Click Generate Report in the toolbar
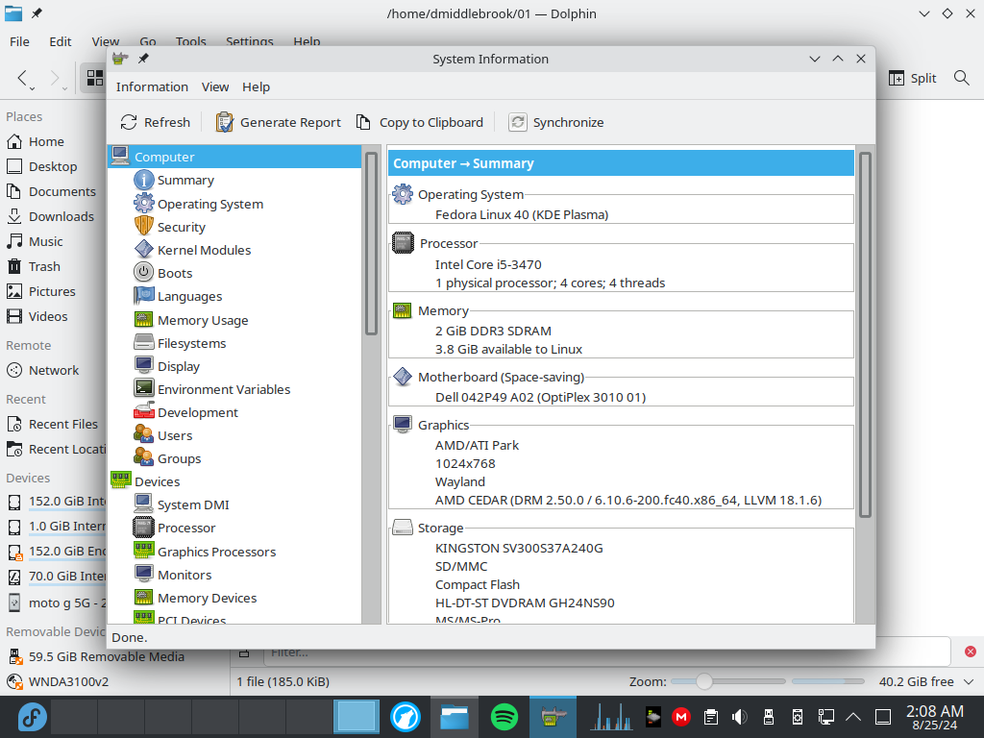 278,122
